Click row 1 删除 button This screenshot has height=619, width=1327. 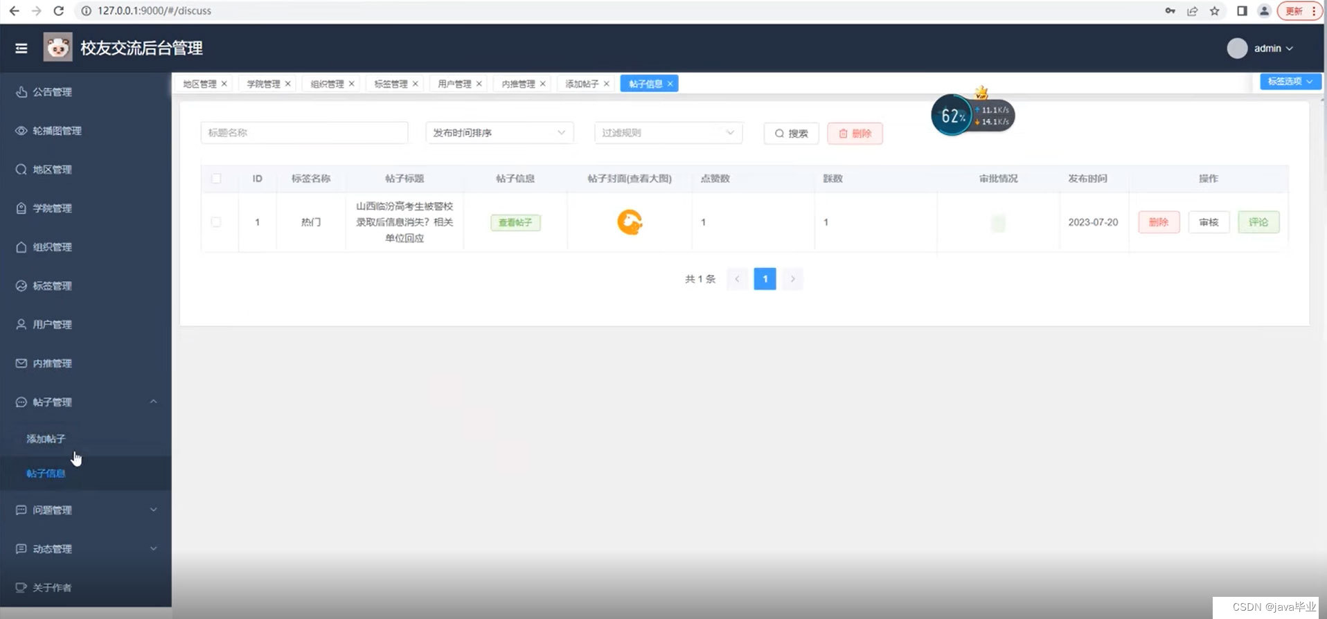tap(1159, 222)
